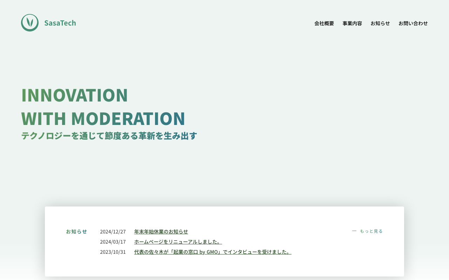449x280 pixels.
Task: Open the 事業内容 menu item
Action: tap(352, 23)
